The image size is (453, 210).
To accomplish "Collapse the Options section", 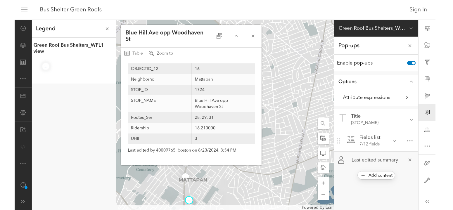I will 411,82.
